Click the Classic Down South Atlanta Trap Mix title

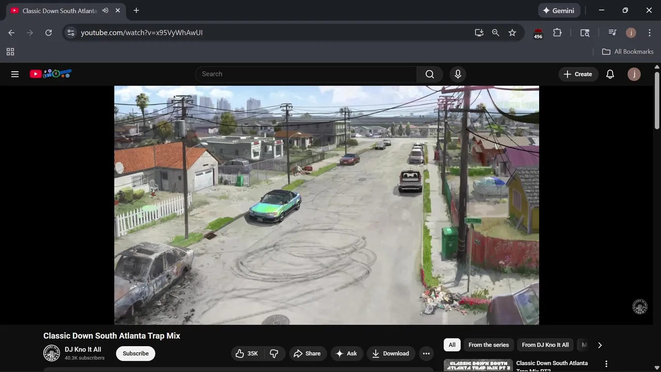(x=112, y=336)
